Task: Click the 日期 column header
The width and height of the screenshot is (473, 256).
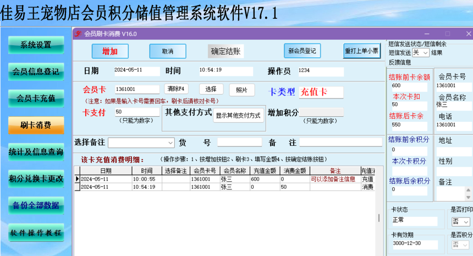Action: click(106, 171)
